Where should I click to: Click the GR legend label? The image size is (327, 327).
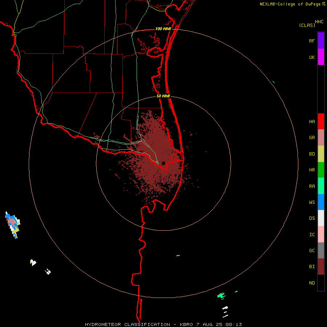click(x=312, y=138)
